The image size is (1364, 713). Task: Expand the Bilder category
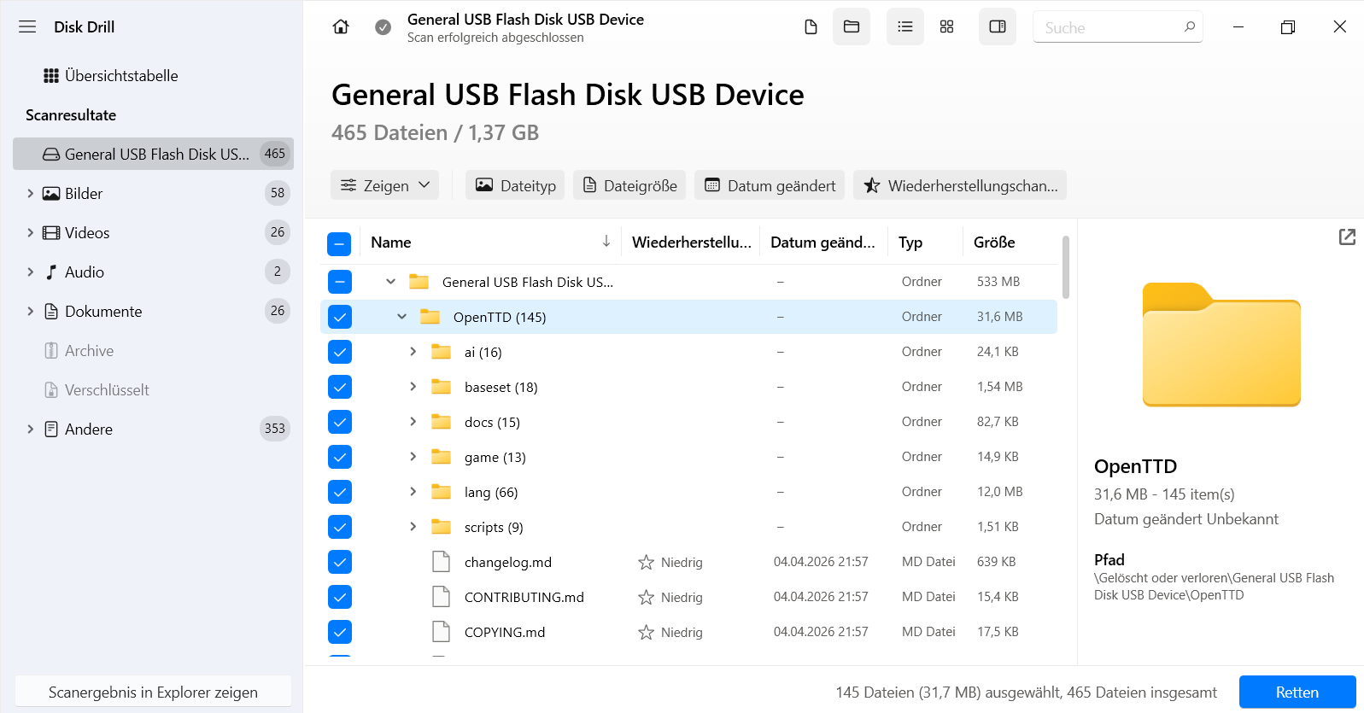click(31, 194)
